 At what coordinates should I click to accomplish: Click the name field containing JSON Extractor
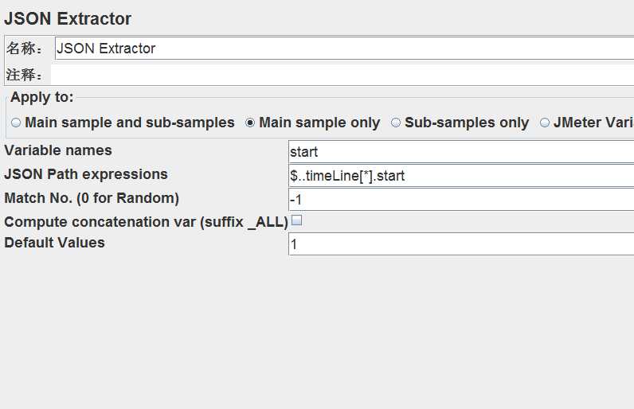[344, 49]
